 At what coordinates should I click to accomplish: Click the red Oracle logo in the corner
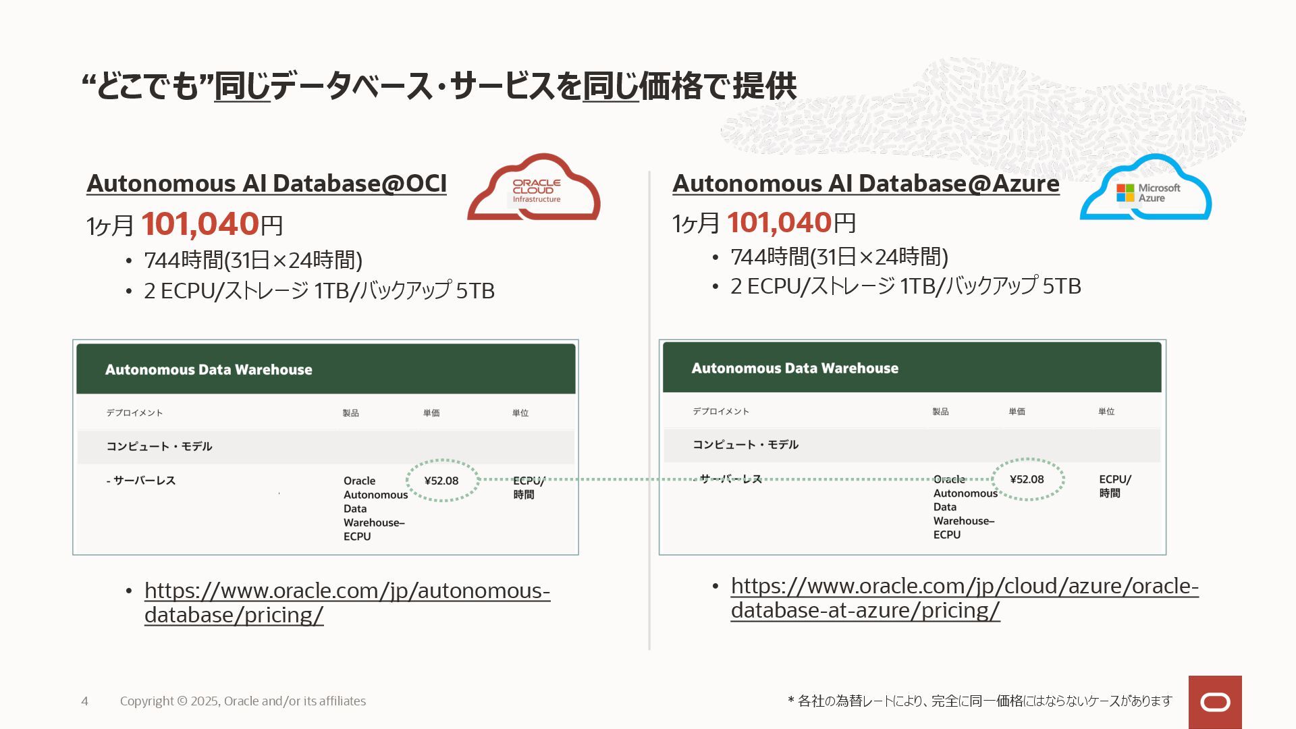pyautogui.click(x=1215, y=702)
